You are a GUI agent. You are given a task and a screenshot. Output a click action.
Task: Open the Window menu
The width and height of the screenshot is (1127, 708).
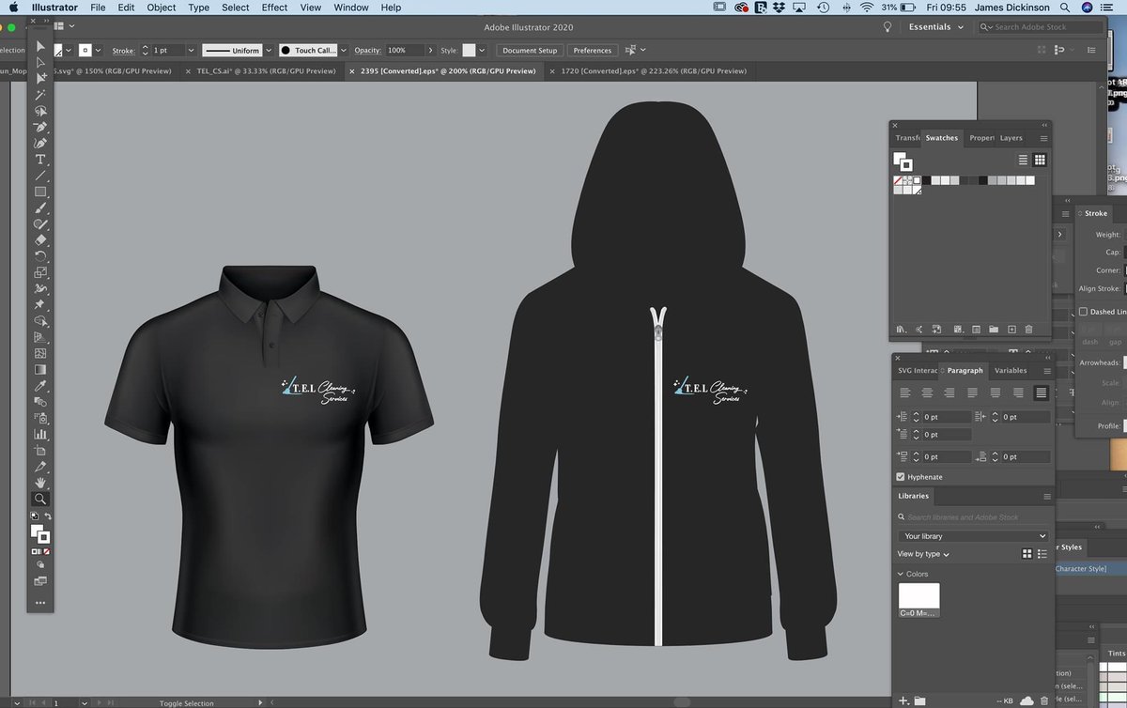pos(351,8)
